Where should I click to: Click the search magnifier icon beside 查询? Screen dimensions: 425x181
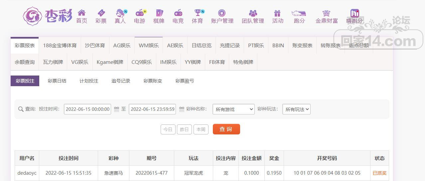coord(21,109)
